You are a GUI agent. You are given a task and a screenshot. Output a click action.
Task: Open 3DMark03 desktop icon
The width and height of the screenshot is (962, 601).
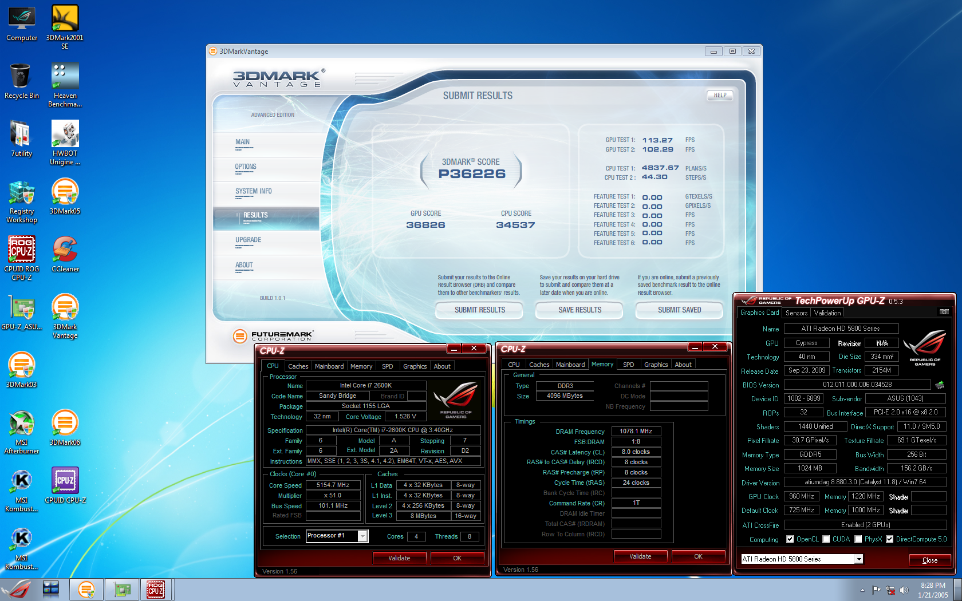pyautogui.click(x=22, y=370)
